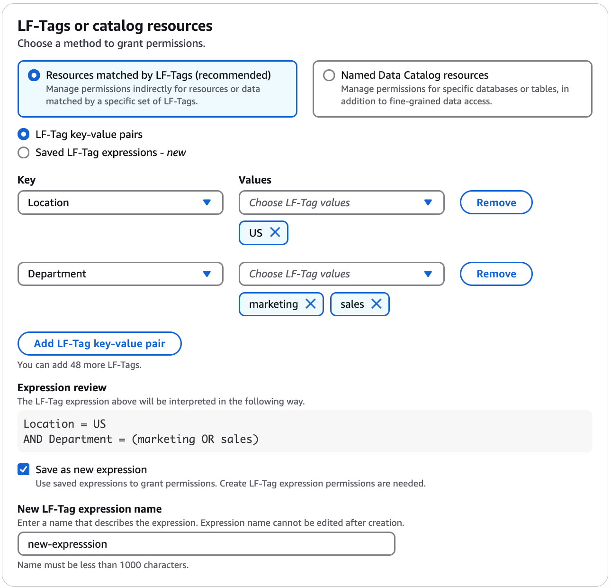Open Choose LF-Tag values for Department
This screenshot has height=588, width=611.
pos(341,274)
